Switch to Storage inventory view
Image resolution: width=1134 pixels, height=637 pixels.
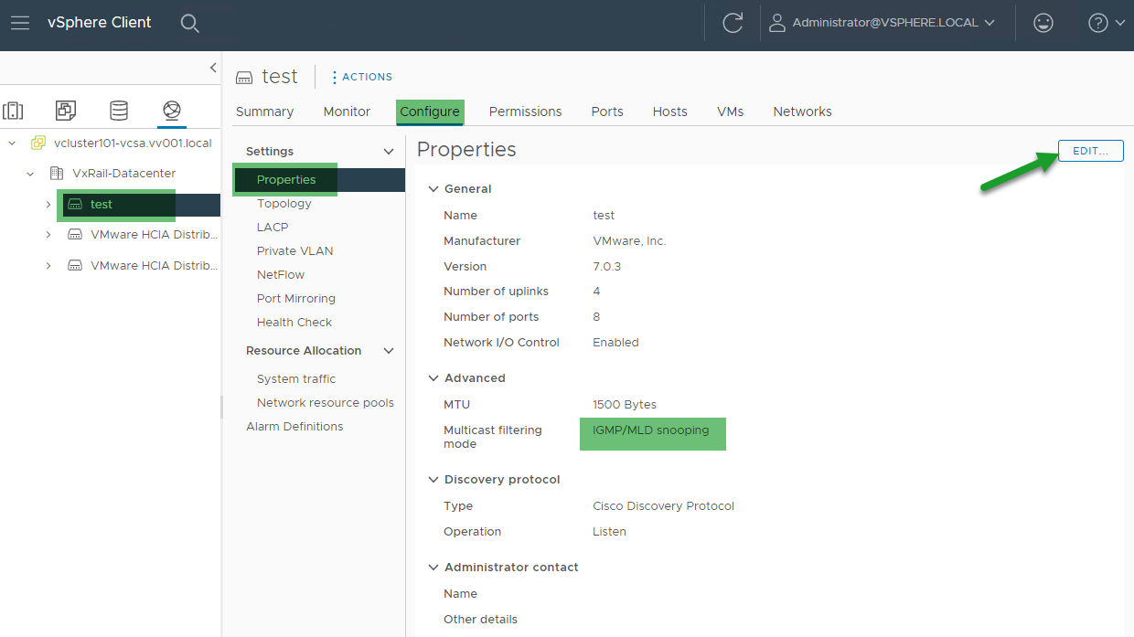click(119, 111)
